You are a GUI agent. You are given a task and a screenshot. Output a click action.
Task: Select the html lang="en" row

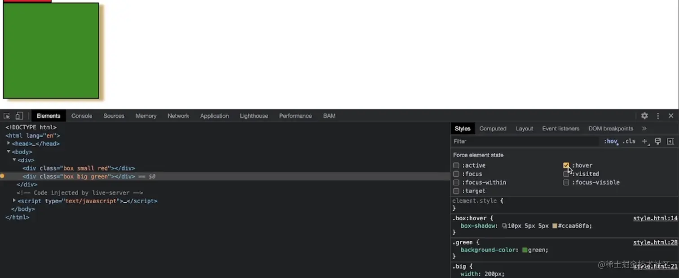point(225,135)
